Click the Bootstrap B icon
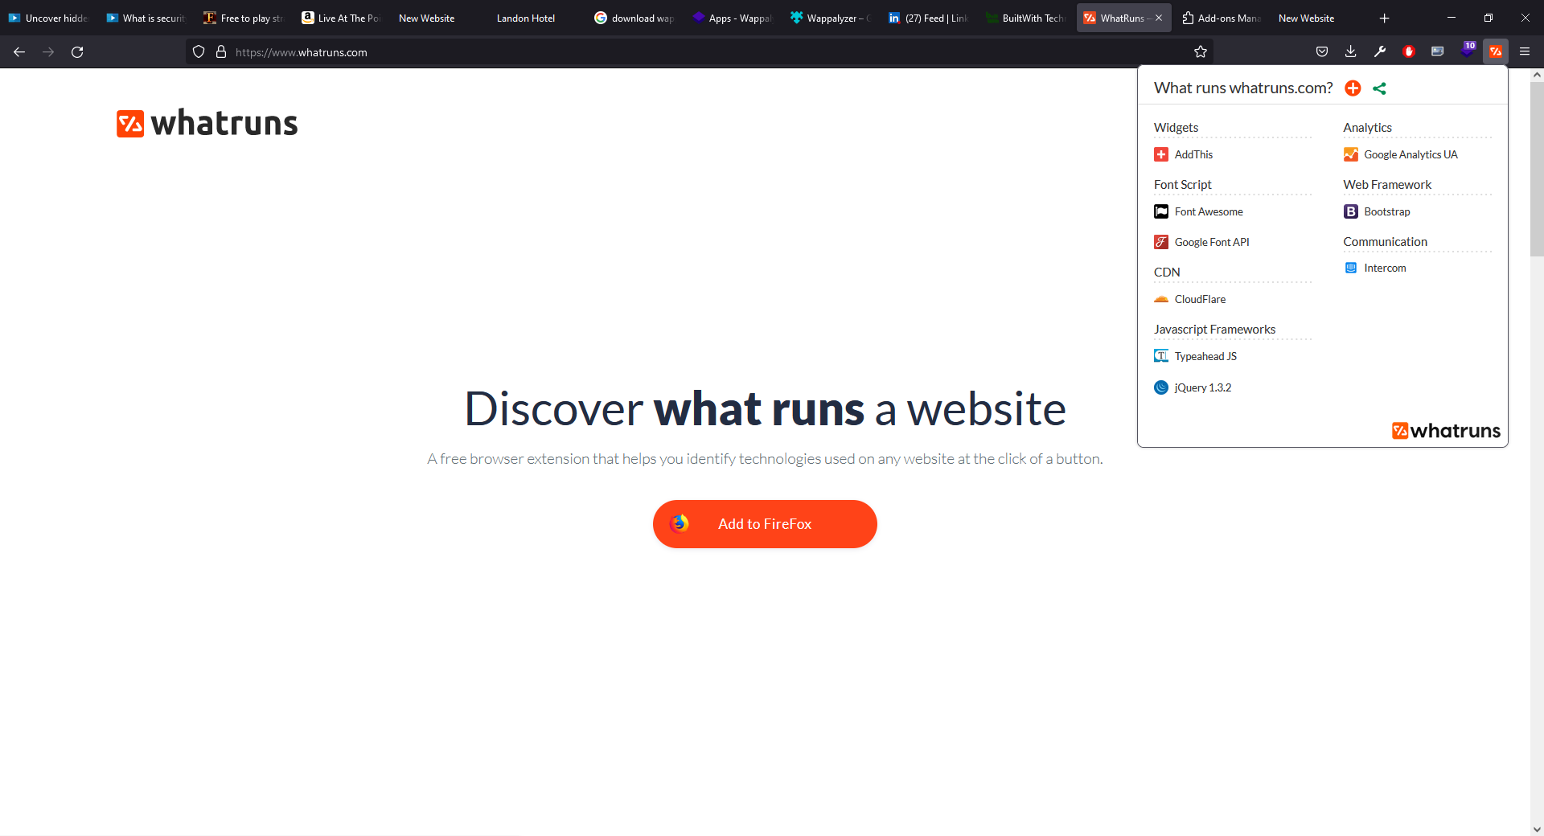Viewport: 1544px width, 836px height. (1351, 211)
